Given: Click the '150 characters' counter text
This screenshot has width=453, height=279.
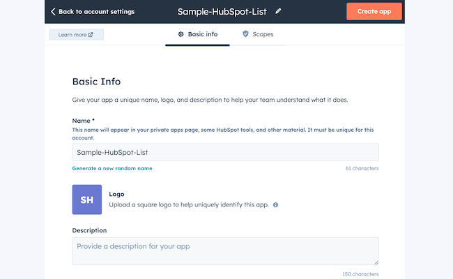Looking at the screenshot, I should pos(360,274).
